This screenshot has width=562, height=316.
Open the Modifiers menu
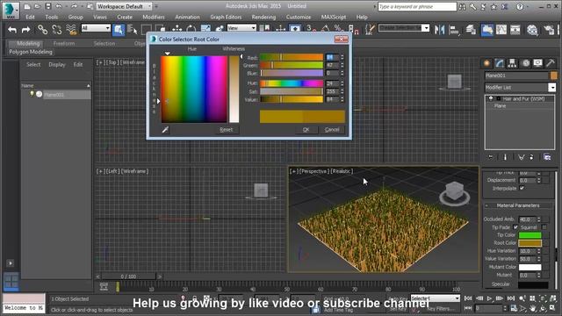click(154, 17)
